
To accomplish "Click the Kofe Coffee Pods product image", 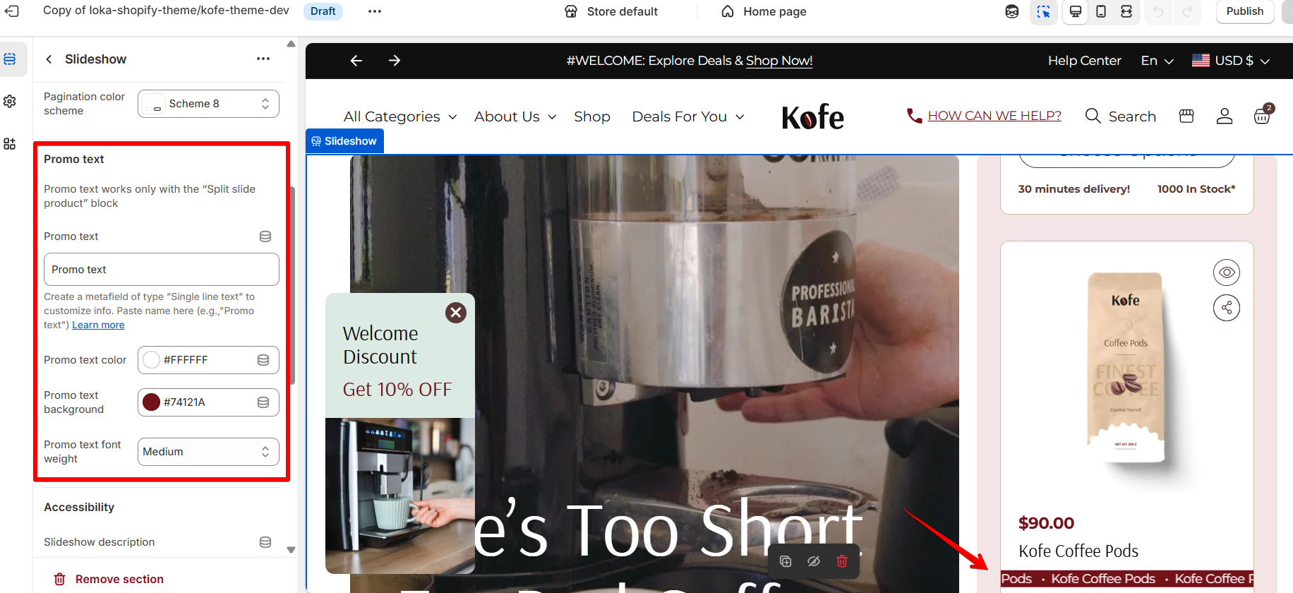I will [1126, 367].
